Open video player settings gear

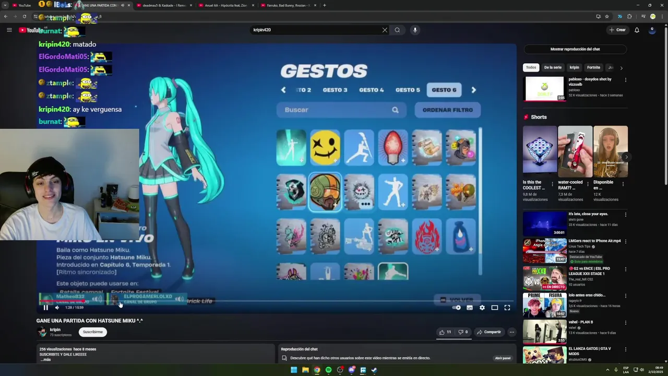click(482, 308)
